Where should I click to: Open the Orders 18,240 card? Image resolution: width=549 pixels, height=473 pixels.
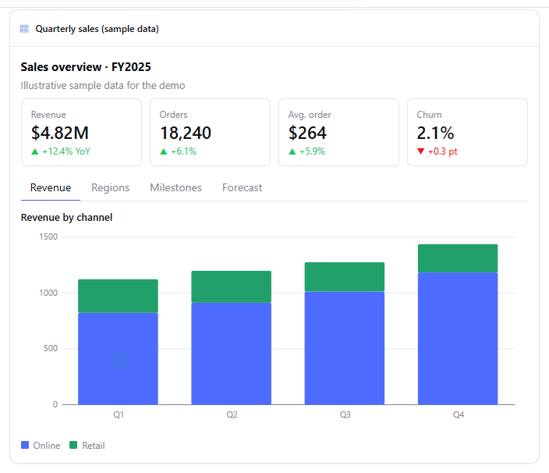coord(210,132)
